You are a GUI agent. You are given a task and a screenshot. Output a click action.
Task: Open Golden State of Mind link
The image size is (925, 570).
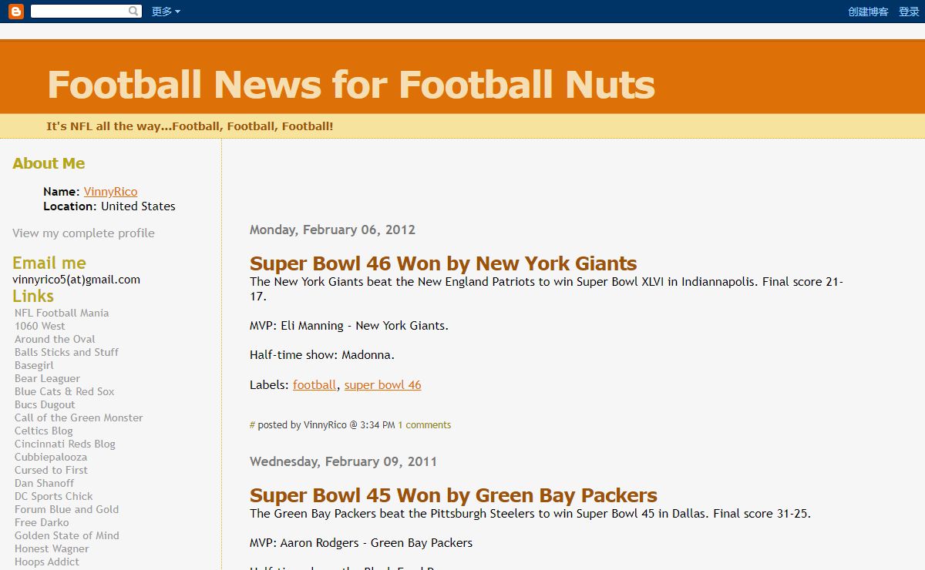tap(66, 535)
